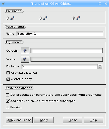The image size is (109, 129).
Task: Choose the third translation radio button
Action: click(73, 18)
